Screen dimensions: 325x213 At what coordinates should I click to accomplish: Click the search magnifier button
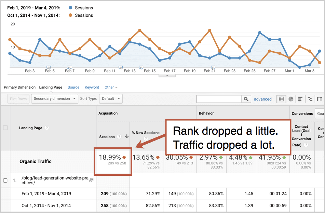pyautogui.click(x=246, y=99)
